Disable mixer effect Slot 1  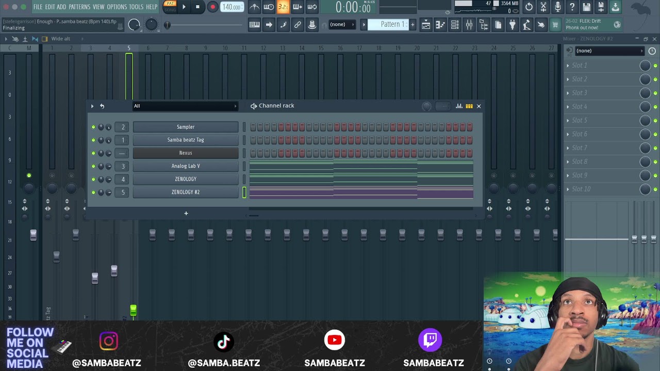point(655,65)
